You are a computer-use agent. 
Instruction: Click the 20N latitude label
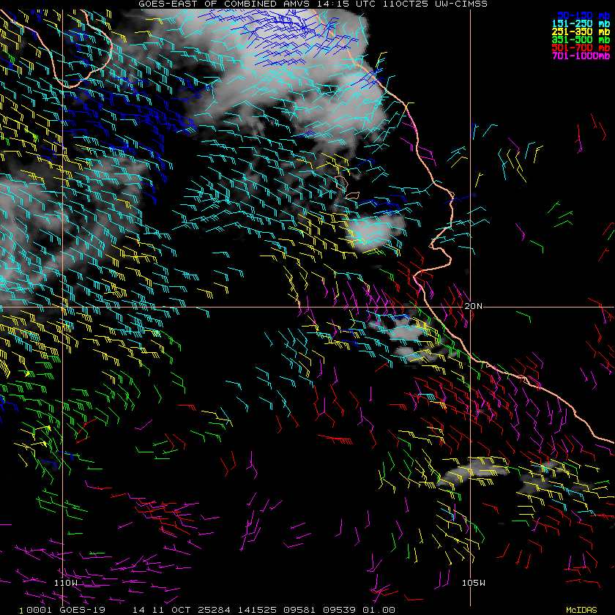(x=474, y=305)
